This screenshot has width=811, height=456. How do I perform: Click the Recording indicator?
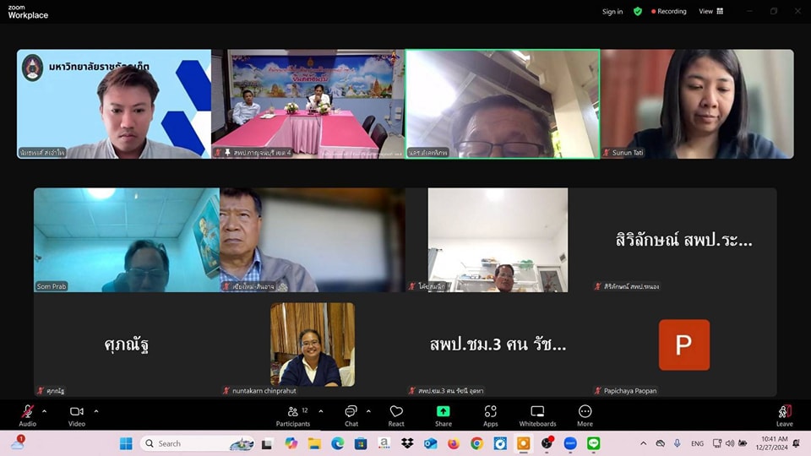click(x=669, y=11)
